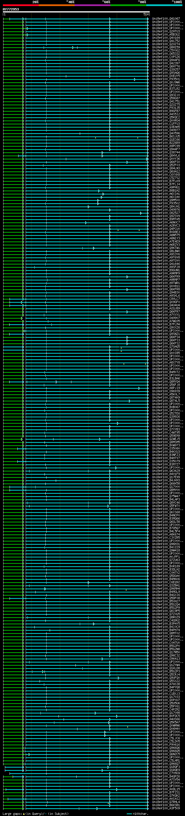
Task: Open hit UniRef100_Q40164
Action: coord(166,38)
